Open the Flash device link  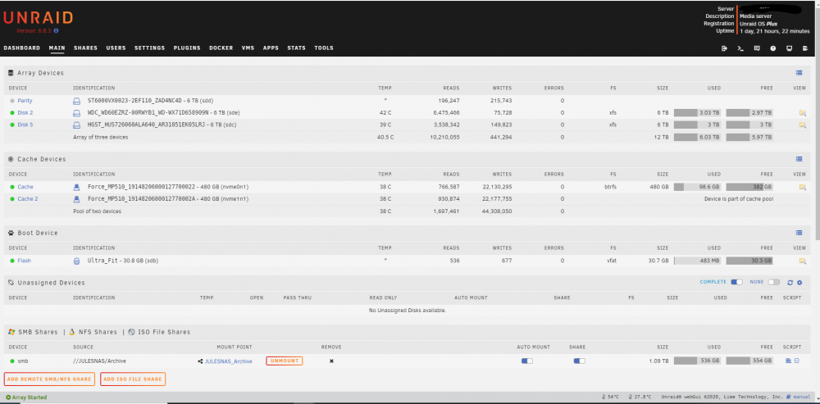click(24, 261)
